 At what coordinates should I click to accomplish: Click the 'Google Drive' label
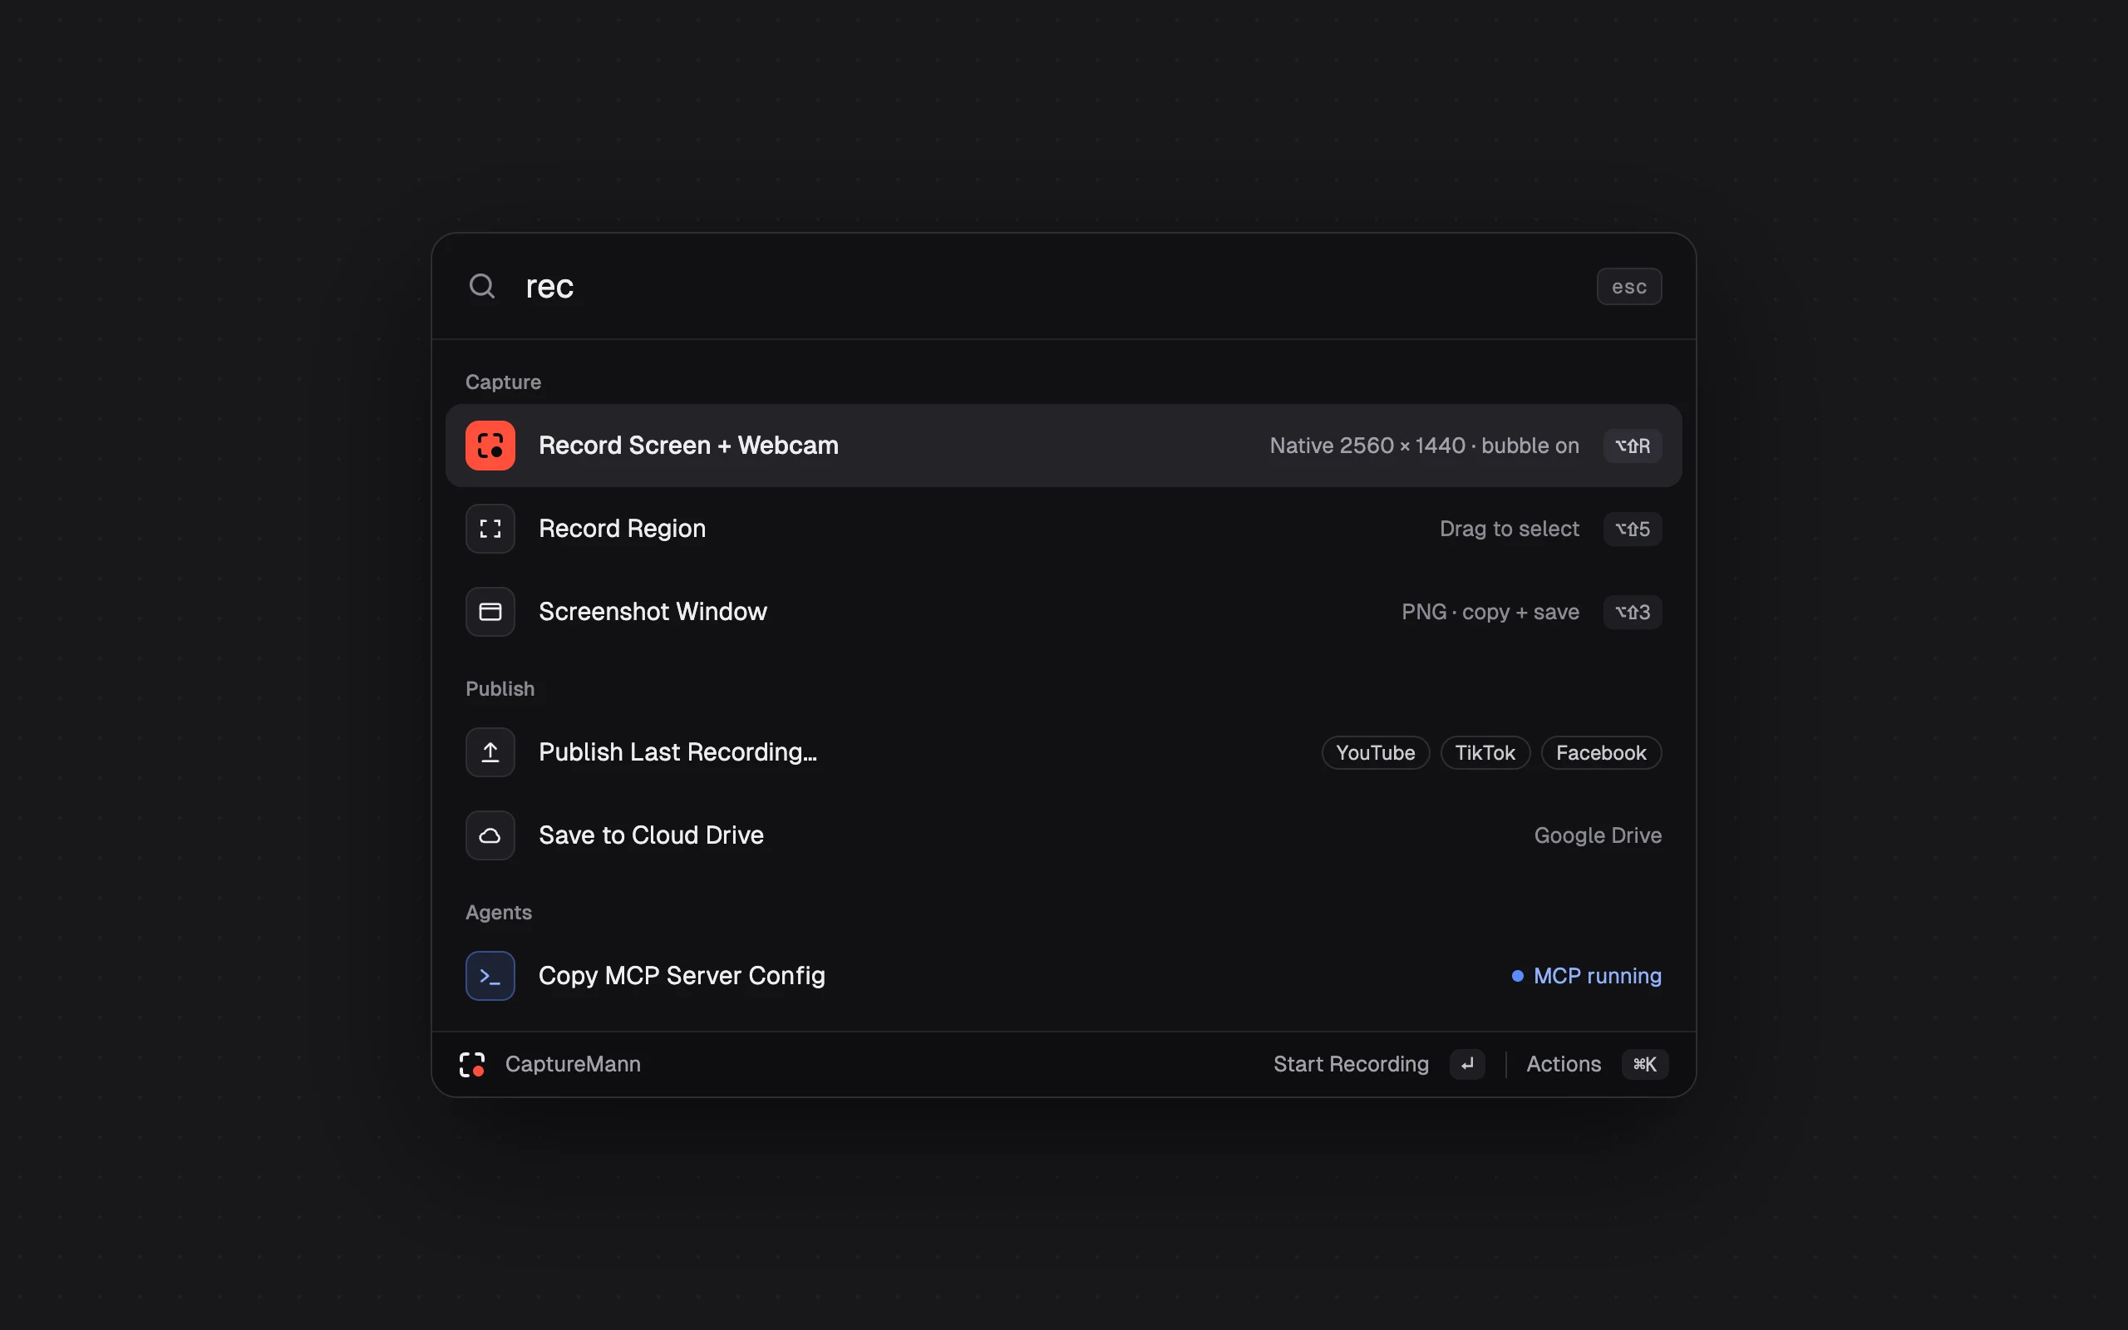(1598, 835)
